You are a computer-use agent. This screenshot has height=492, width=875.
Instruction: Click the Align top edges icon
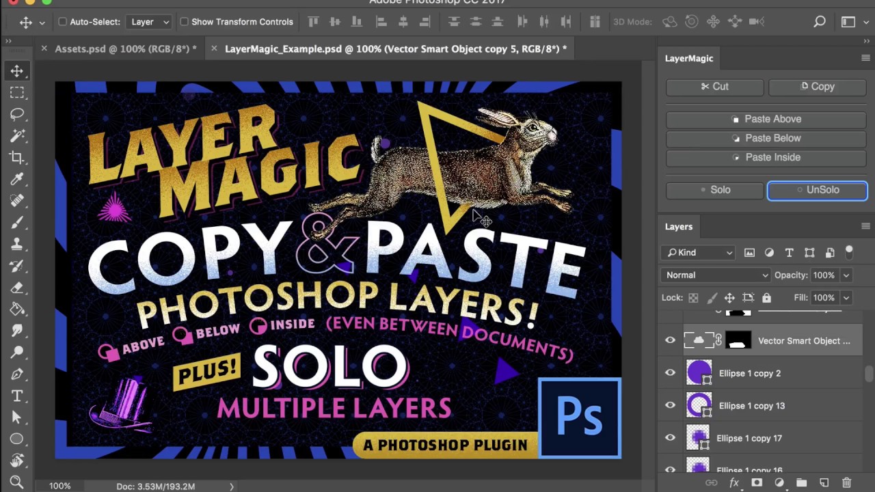[314, 22]
